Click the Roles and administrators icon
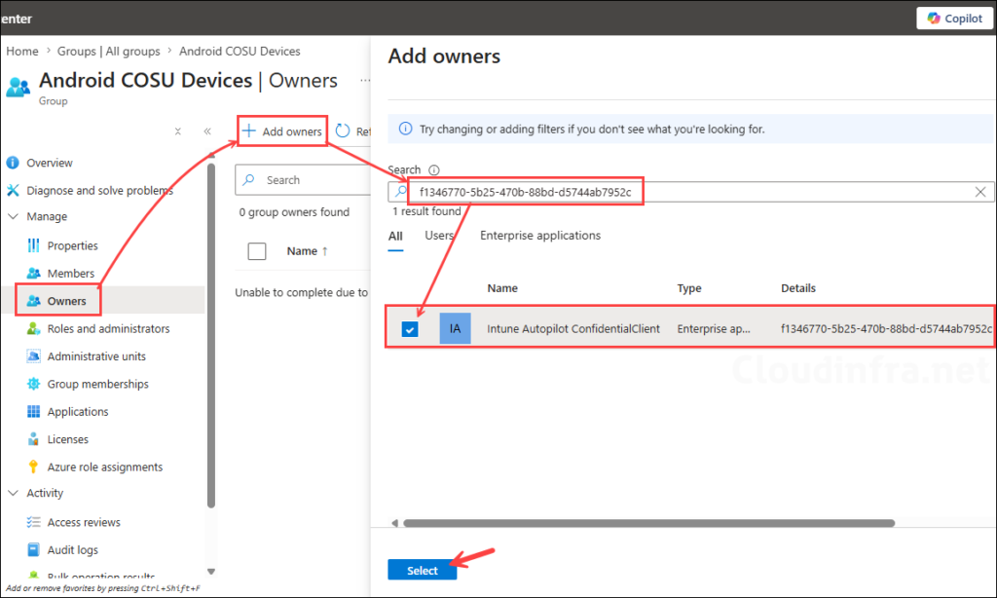The height and width of the screenshot is (598, 997). tap(34, 328)
